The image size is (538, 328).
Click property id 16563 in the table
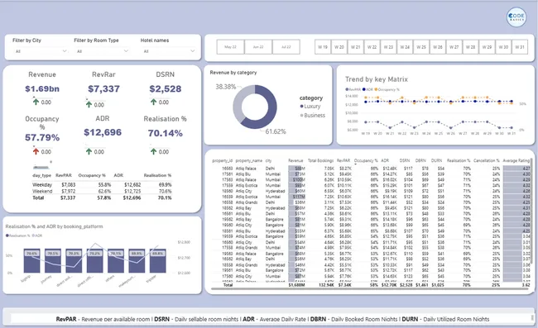tap(227, 169)
